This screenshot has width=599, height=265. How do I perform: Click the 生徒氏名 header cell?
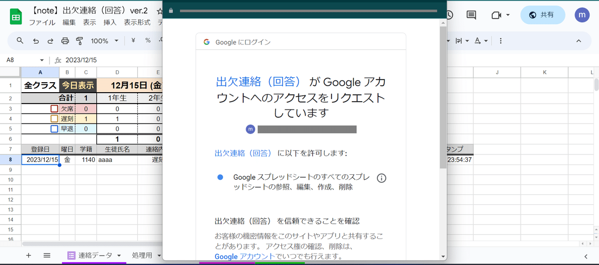117,149
